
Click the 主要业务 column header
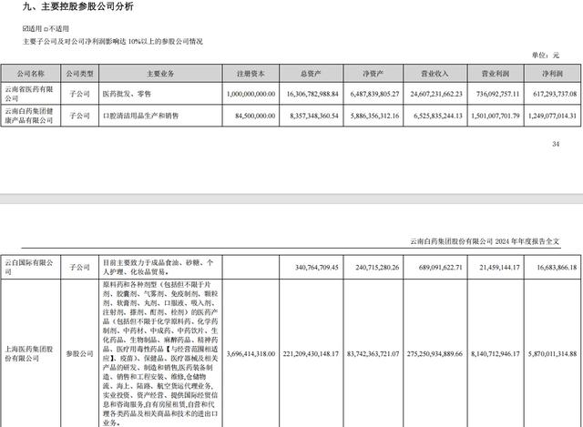coord(160,74)
